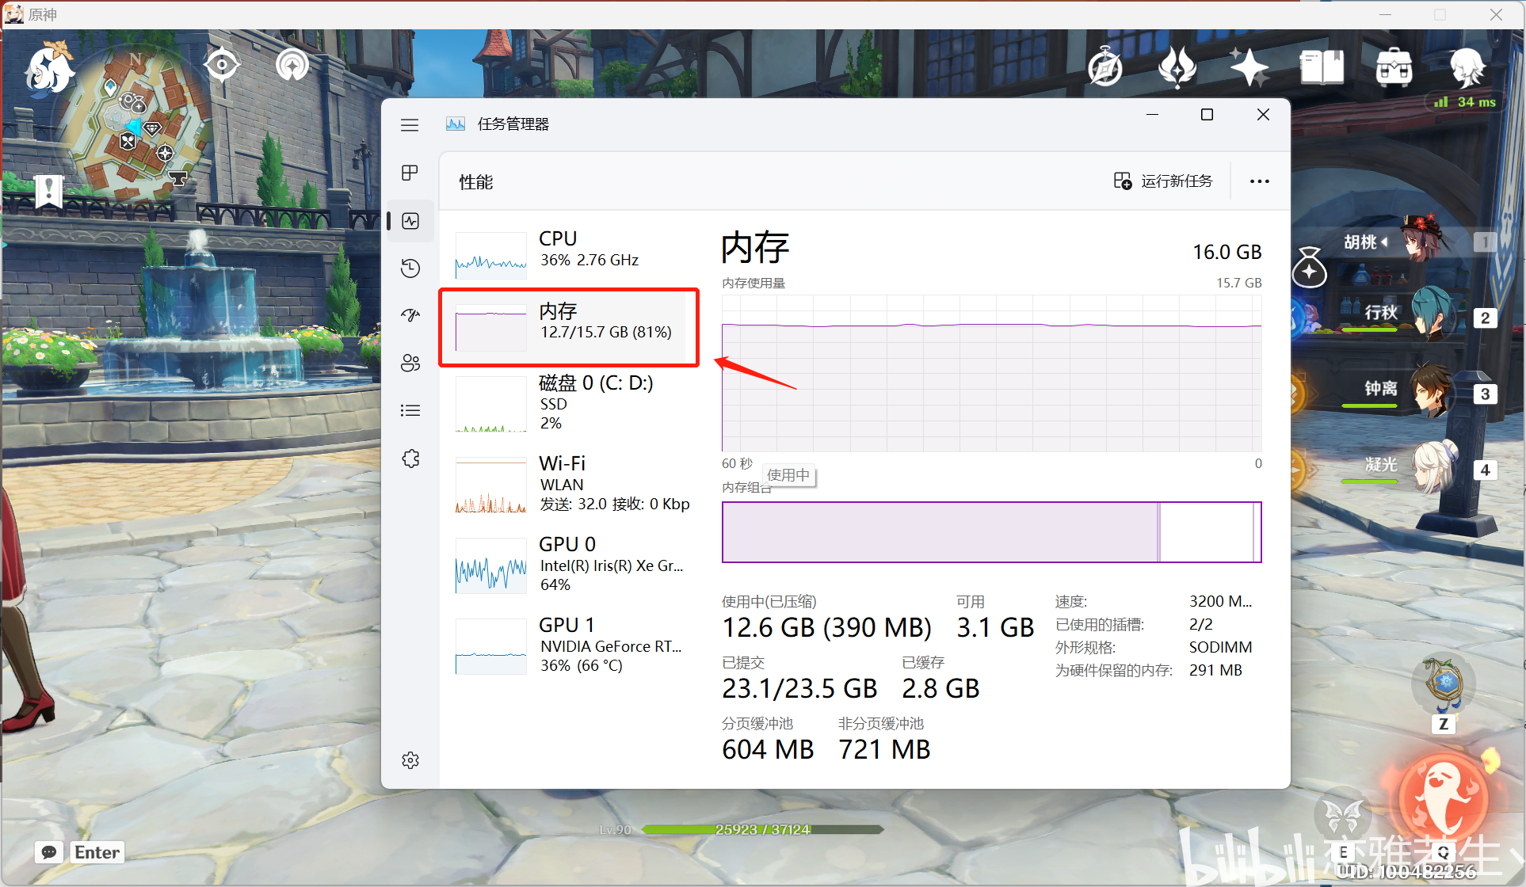Click the quick-use pouch icon
The width and height of the screenshot is (1526, 887).
pyautogui.click(x=1310, y=267)
